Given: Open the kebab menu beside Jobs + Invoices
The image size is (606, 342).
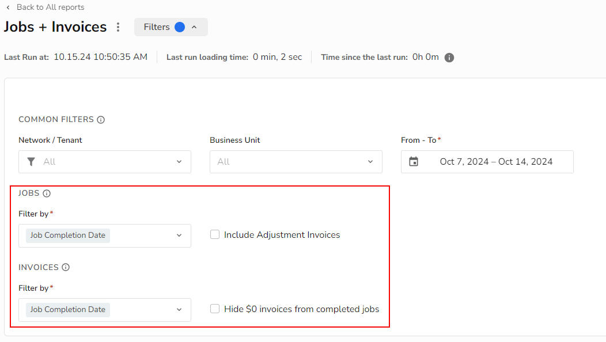Looking at the screenshot, I should tap(118, 26).
